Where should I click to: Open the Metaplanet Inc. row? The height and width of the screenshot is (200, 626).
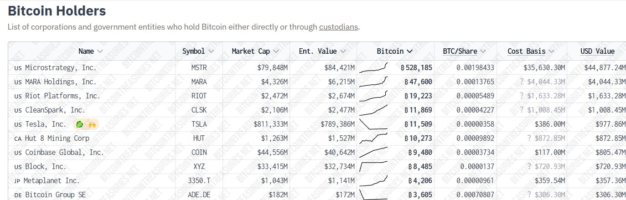[x=52, y=180]
